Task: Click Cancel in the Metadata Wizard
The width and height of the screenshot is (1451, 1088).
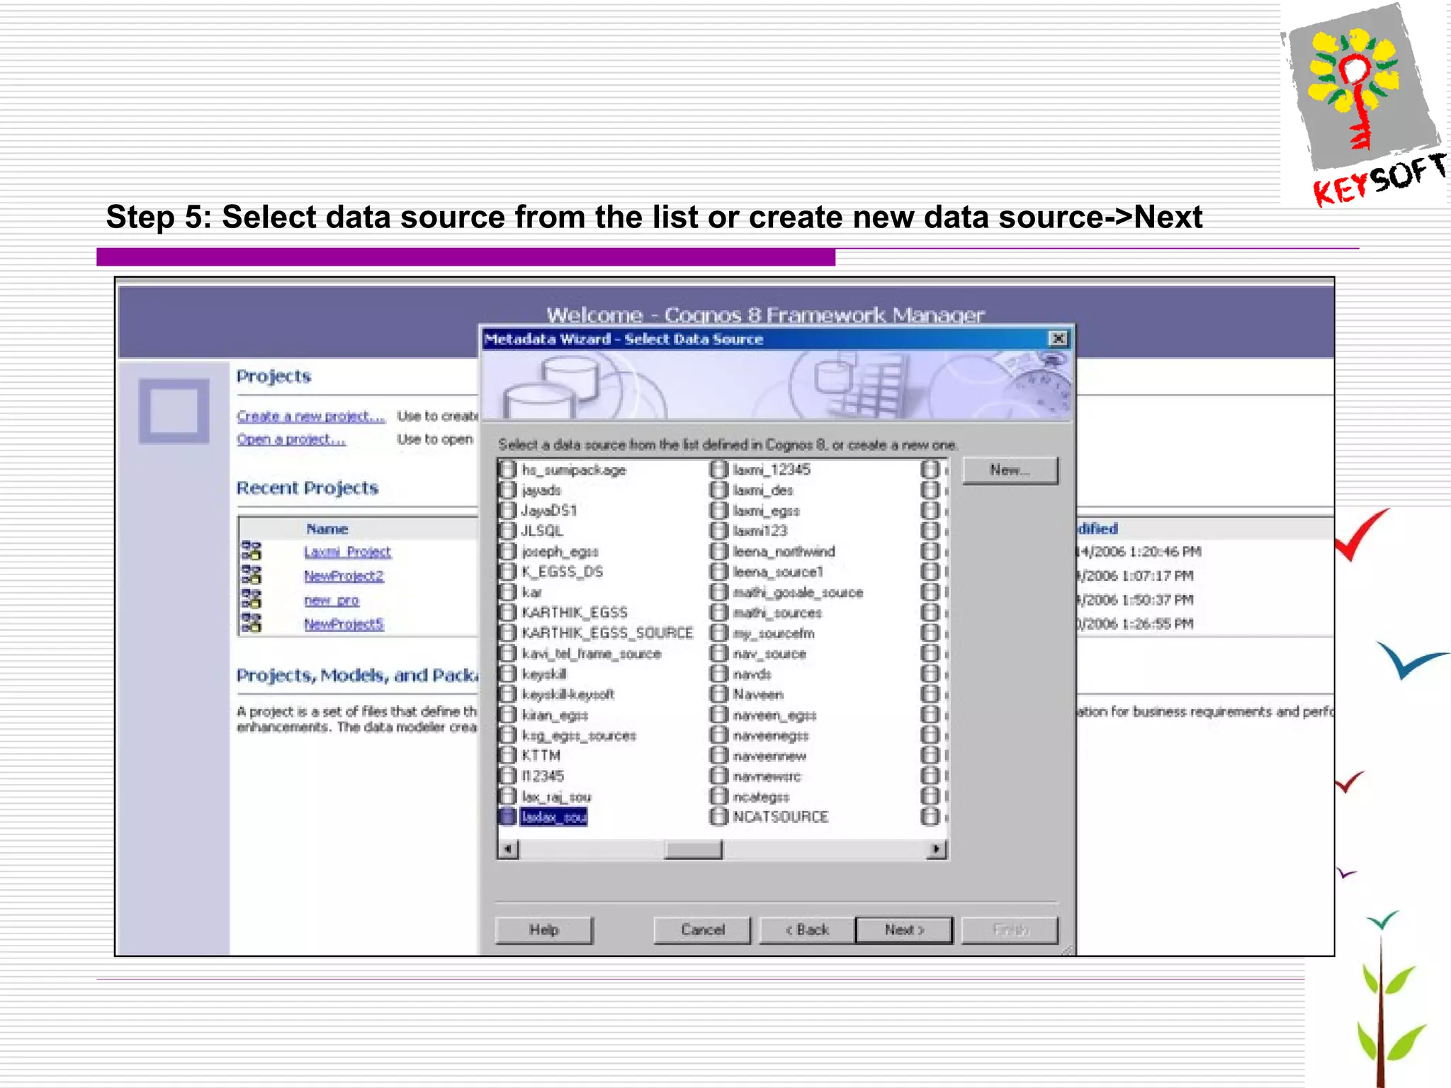Action: 702,930
